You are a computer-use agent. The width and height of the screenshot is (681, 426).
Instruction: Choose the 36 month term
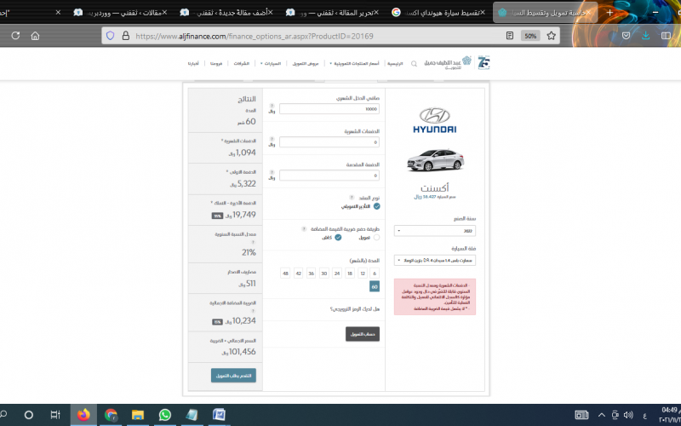pos(311,273)
